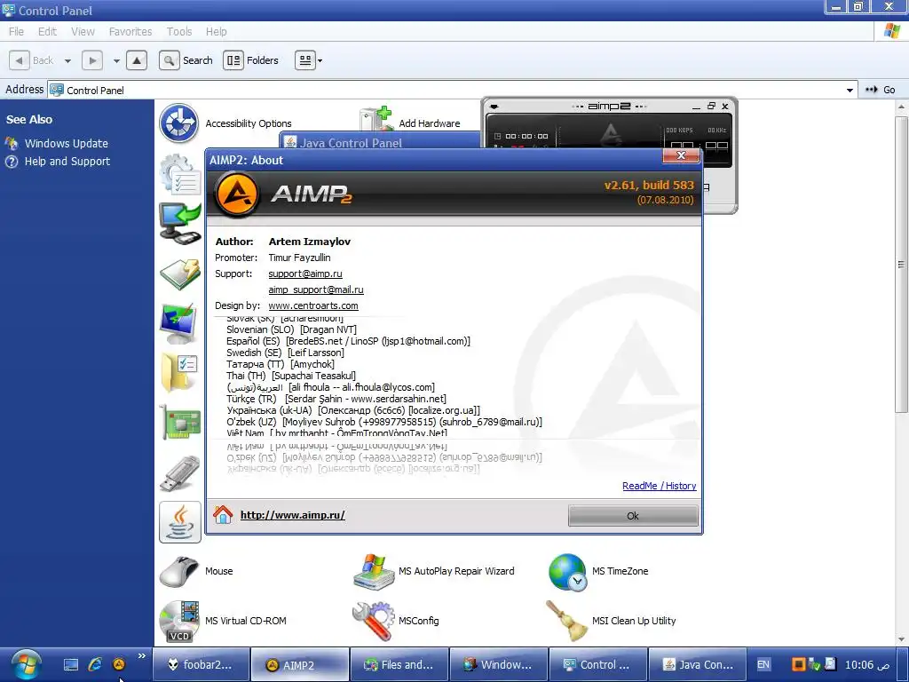
Task: Open the Edit menu
Action: click(x=48, y=31)
